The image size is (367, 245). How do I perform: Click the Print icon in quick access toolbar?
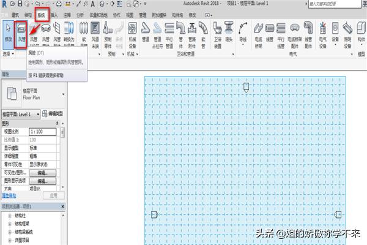(59, 4)
